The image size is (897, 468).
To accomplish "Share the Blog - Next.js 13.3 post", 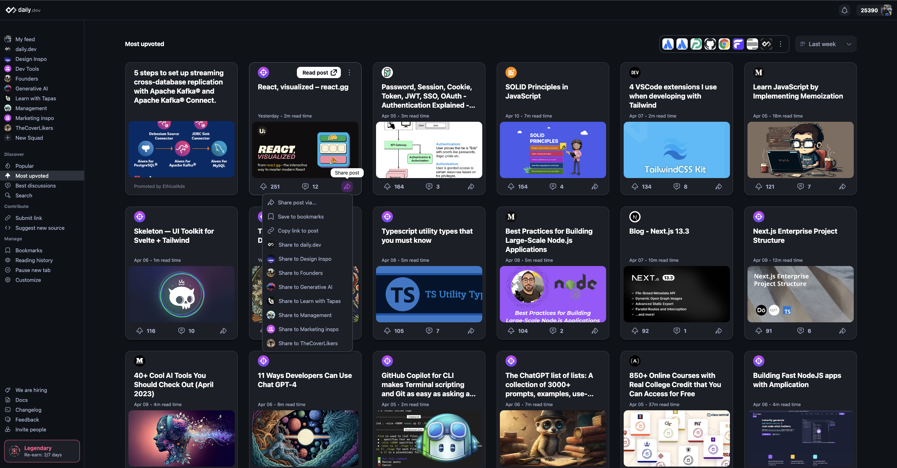I will [719, 331].
